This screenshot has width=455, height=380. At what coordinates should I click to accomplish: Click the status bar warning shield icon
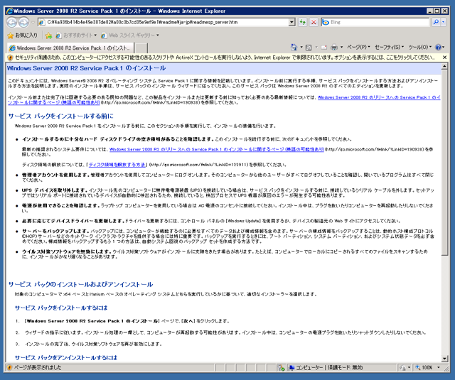(x=9, y=367)
